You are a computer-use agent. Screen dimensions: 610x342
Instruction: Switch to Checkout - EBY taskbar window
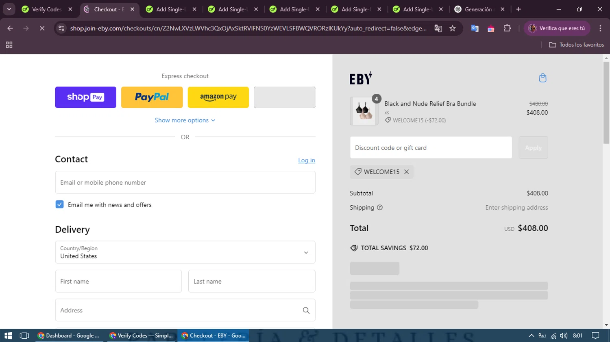click(x=213, y=336)
